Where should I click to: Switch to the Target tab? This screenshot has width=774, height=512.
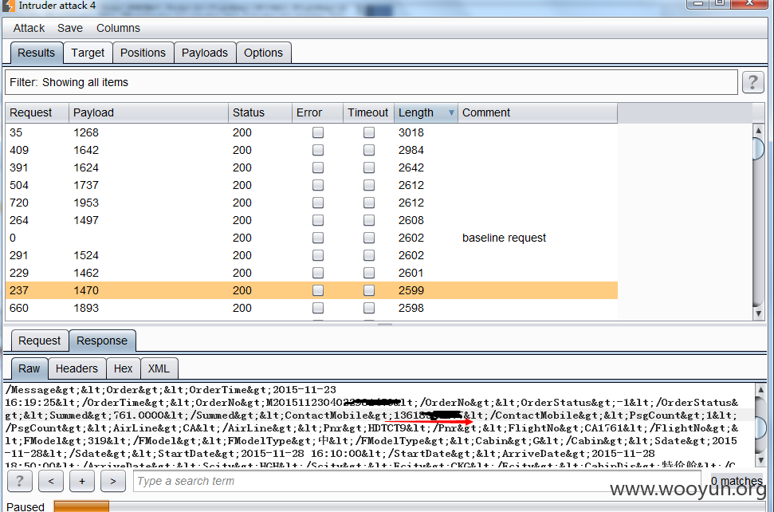88,53
